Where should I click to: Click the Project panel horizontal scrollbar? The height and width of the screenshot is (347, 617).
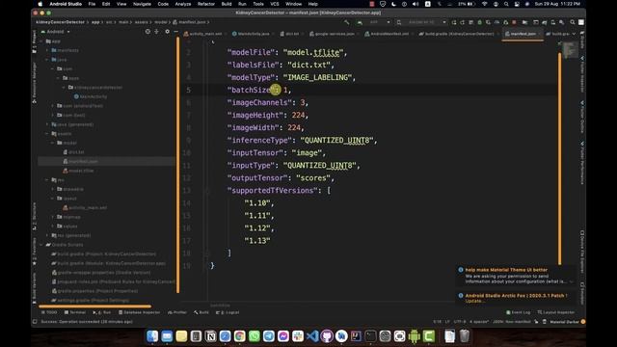point(94,307)
